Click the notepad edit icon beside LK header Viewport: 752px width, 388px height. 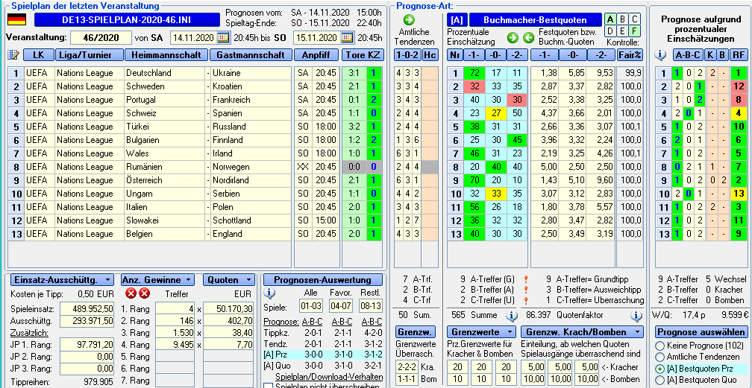click(13, 55)
